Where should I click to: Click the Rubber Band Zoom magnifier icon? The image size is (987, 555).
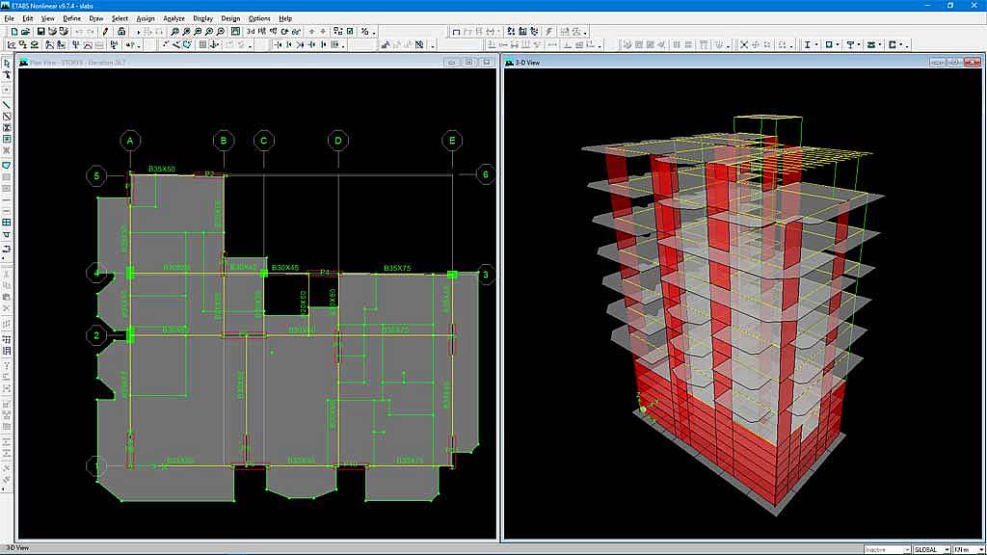pos(174,31)
